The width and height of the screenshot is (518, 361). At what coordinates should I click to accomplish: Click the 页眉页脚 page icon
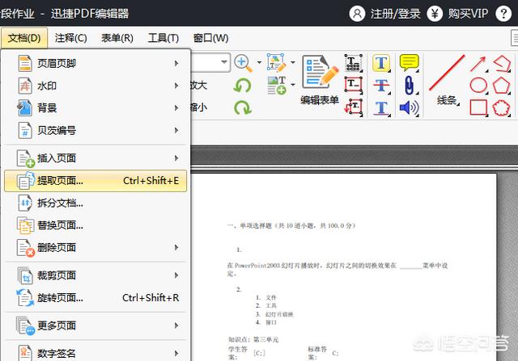click(25, 63)
